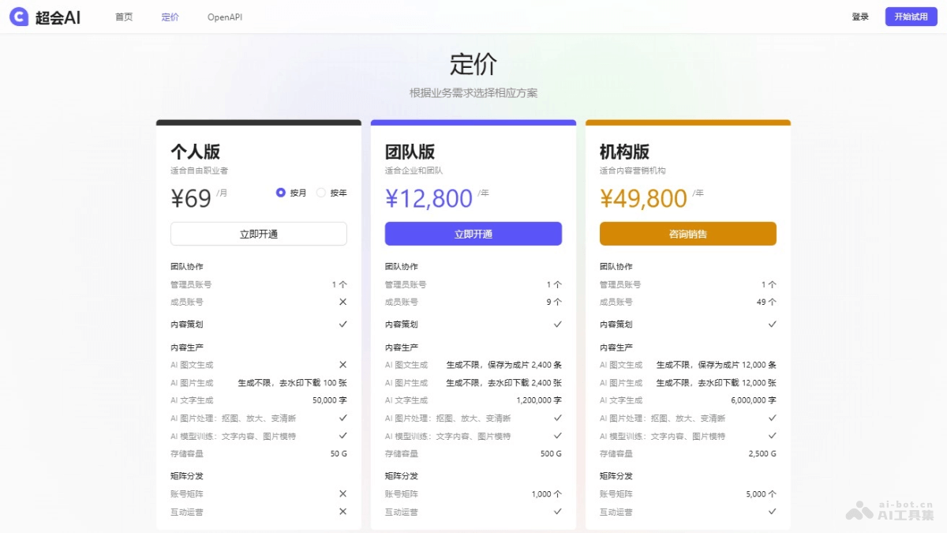
Task: Click 立即开通 under 团队版
Action: [x=473, y=234]
